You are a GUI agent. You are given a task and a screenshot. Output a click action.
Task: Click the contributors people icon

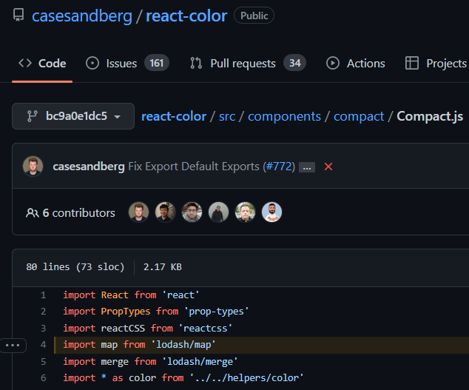click(x=33, y=213)
